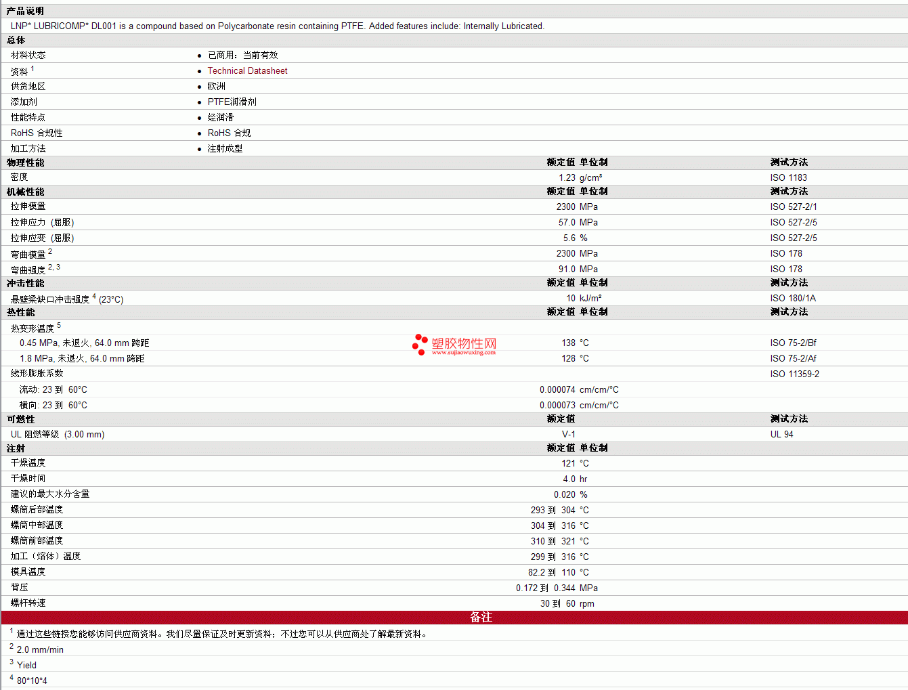Select the 悬臂梁缺口冲击强度 row label
Screen dimensions: 908x690
pos(50,299)
